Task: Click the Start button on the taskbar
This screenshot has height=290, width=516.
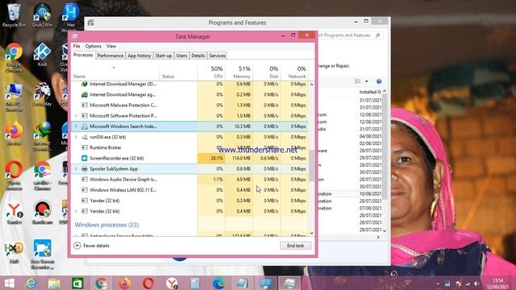Action: [x=9, y=283]
